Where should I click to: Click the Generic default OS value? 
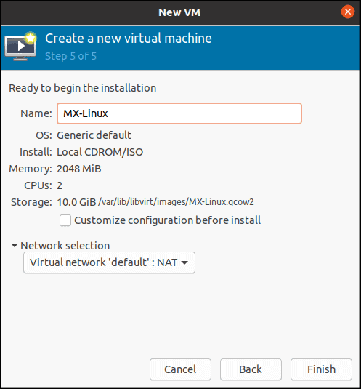94,135
